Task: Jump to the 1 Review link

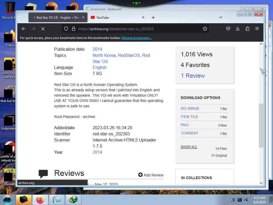Action: click(193, 76)
